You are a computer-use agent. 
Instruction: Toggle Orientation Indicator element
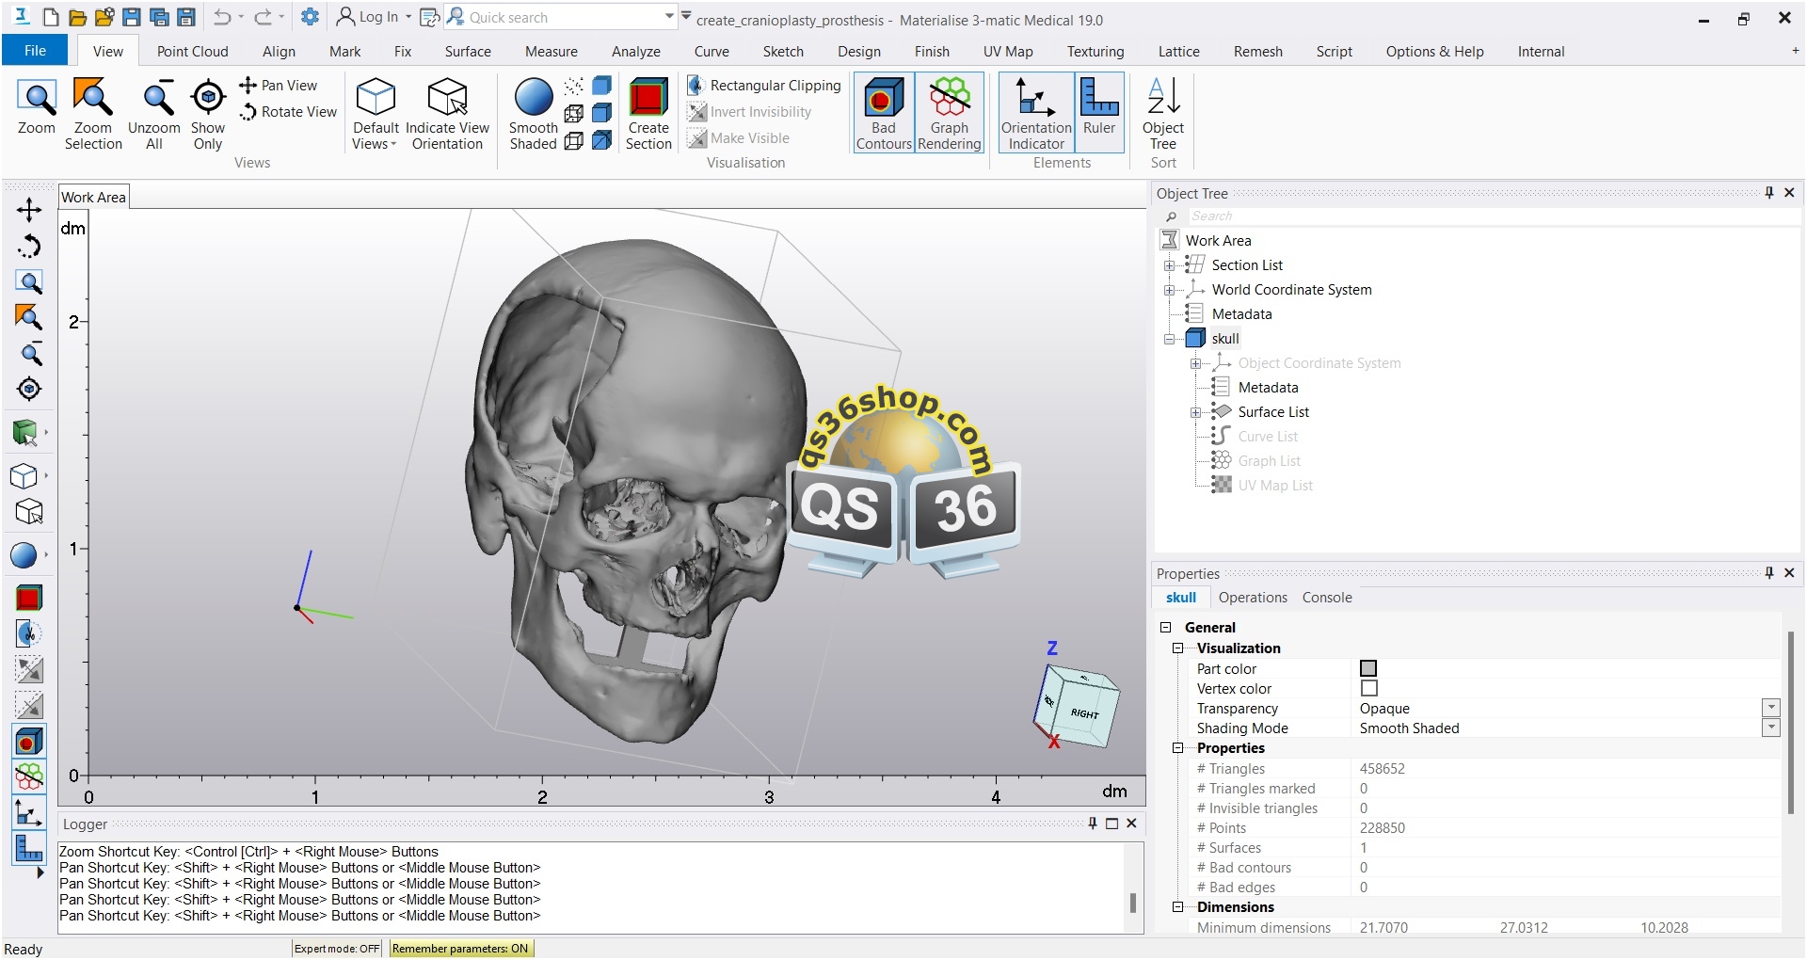pos(1036,114)
